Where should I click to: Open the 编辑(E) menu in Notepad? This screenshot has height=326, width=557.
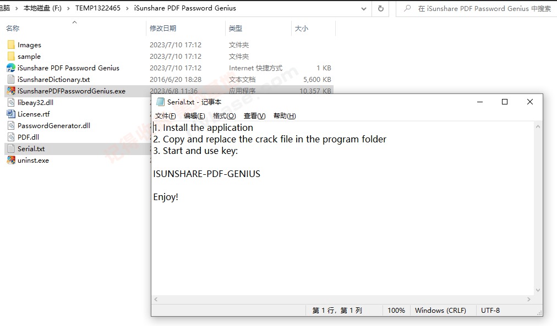pyautogui.click(x=194, y=116)
